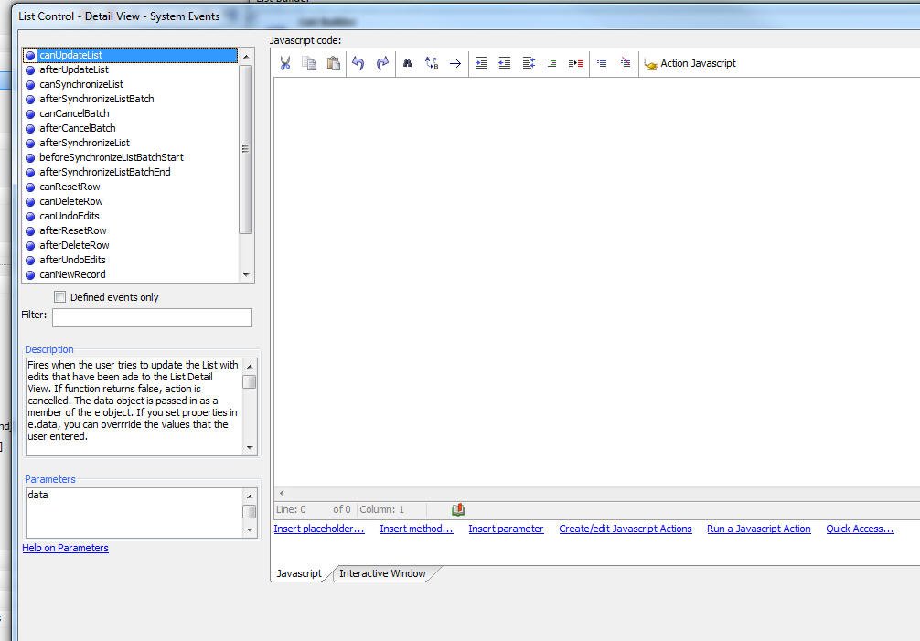Click the Cut scissors icon
This screenshot has height=641, width=920.
click(x=285, y=63)
